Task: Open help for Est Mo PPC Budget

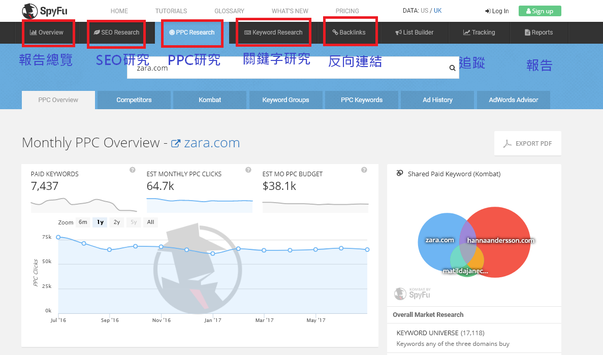Action: pos(364,170)
